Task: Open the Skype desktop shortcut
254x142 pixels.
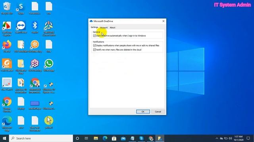Action: point(21,8)
